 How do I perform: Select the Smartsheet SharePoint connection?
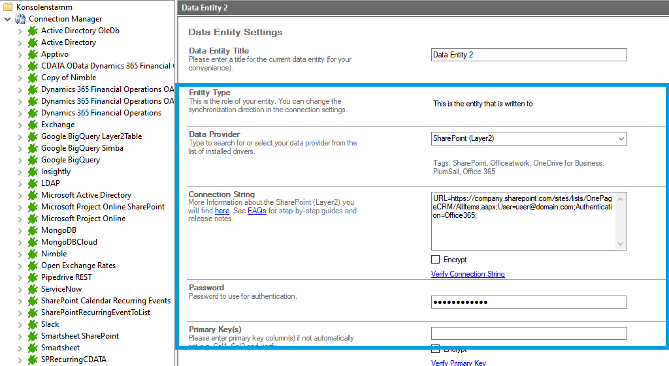[x=80, y=336]
